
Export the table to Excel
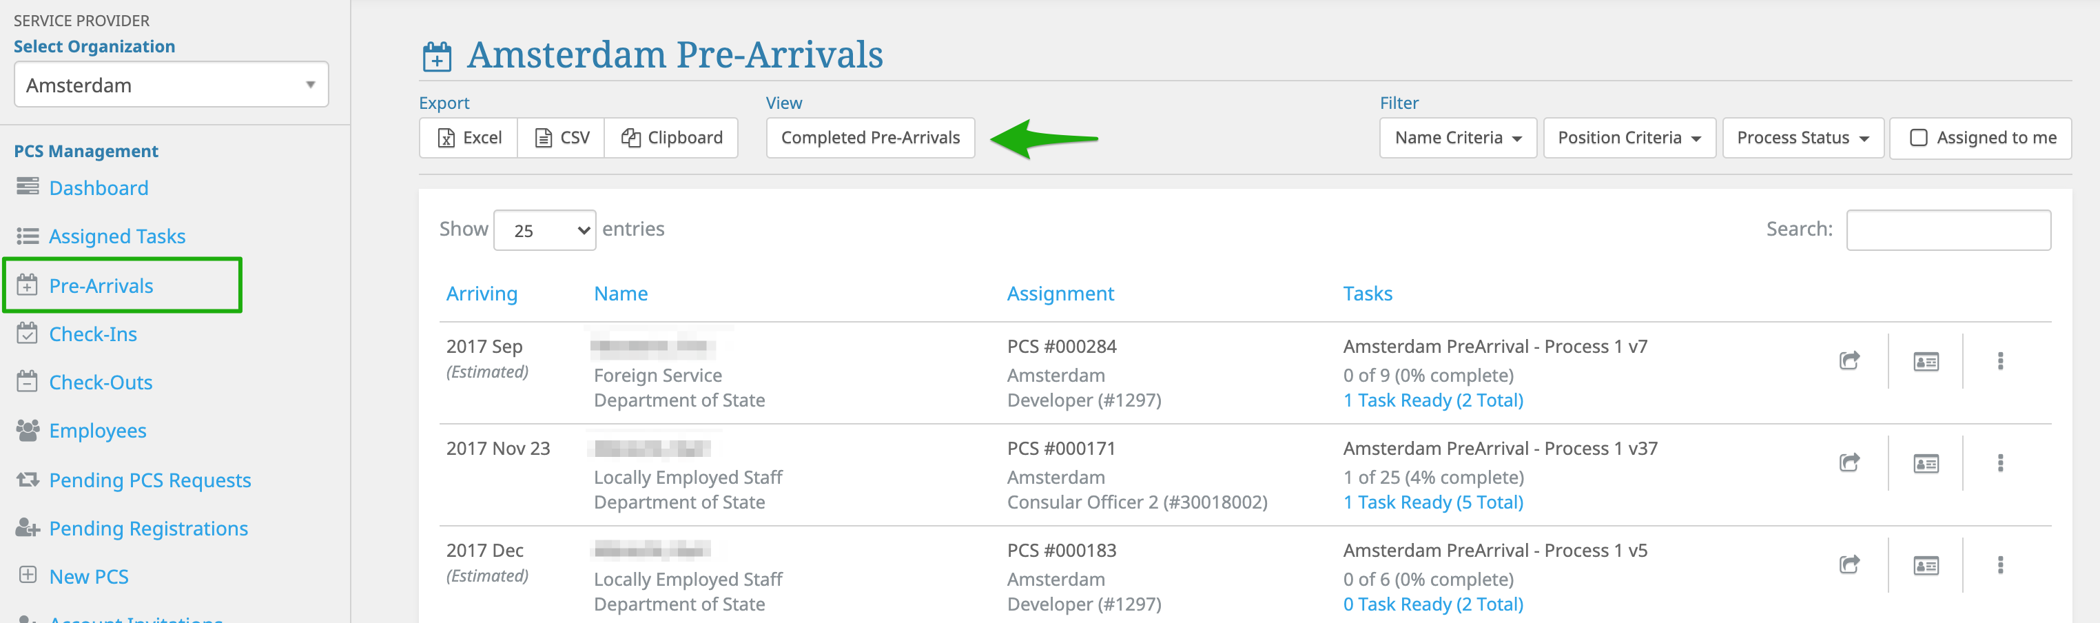click(x=469, y=138)
